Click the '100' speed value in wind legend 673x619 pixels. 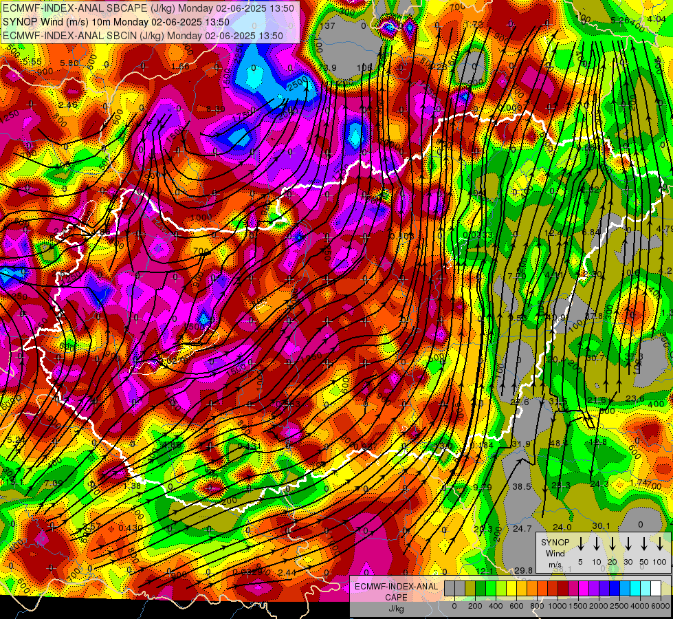point(660,562)
